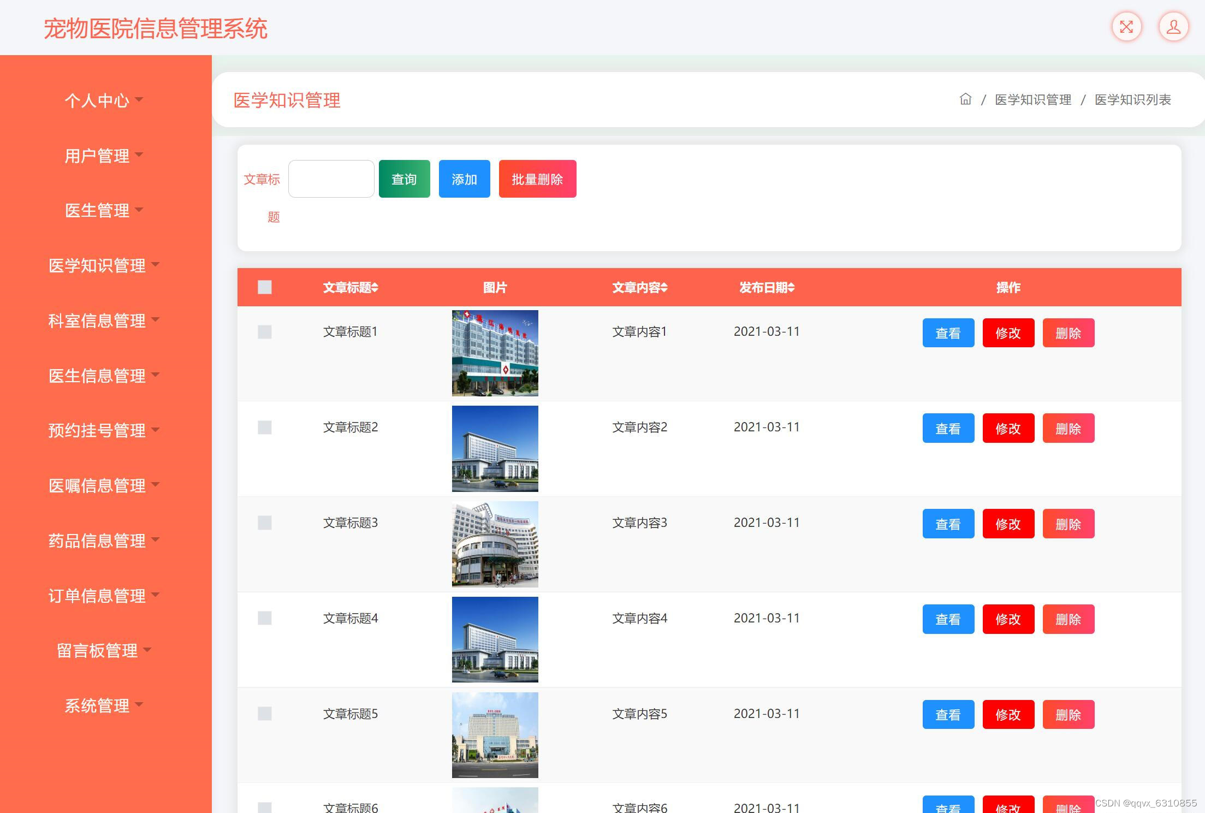The width and height of the screenshot is (1205, 813).
Task: Open the hospital image in 文章标题3 row
Action: click(495, 544)
